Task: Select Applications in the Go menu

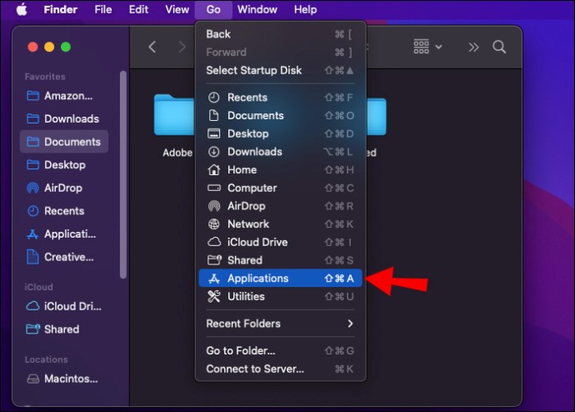Action: (x=257, y=279)
